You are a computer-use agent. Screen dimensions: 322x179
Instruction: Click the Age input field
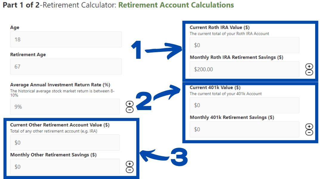click(x=66, y=39)
